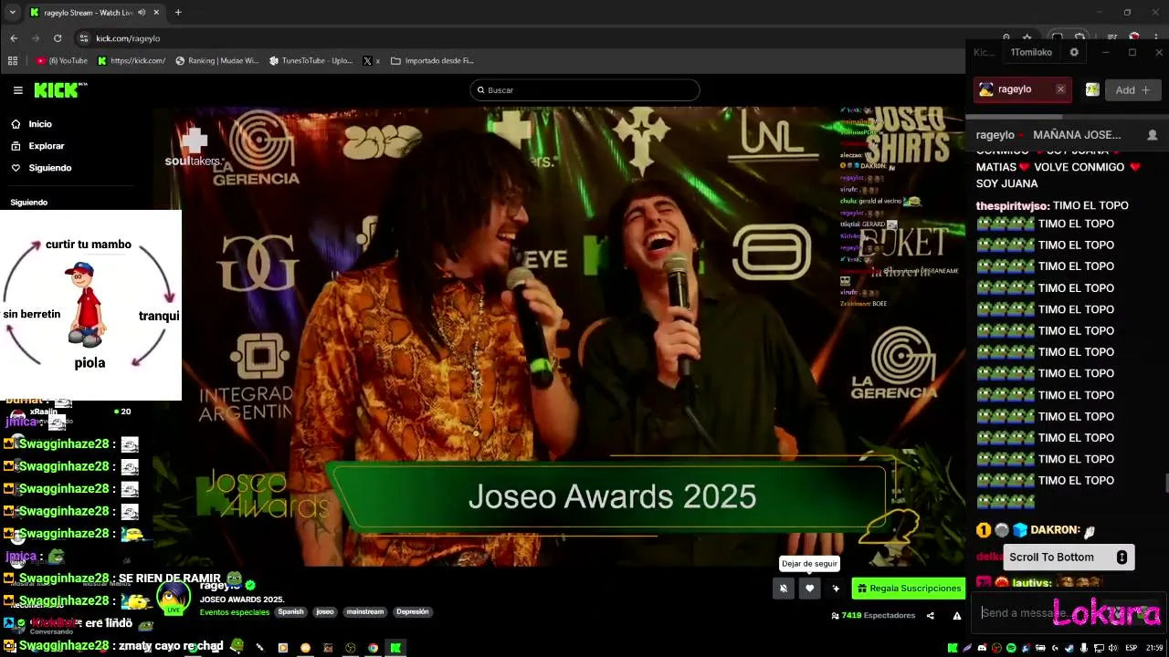Click the joseo tag
The height and width of the screenshot is (657, 1169).
(325, 612)
